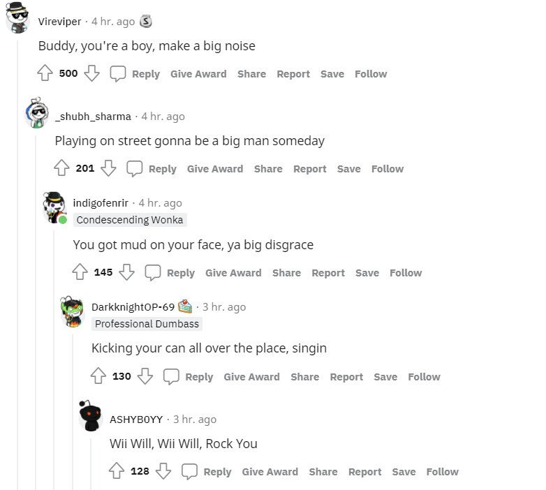Downvote the comment by indigofenrir
546x490 pixels.
click(x=127, y=272)
